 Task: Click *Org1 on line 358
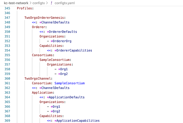[63, 69]
